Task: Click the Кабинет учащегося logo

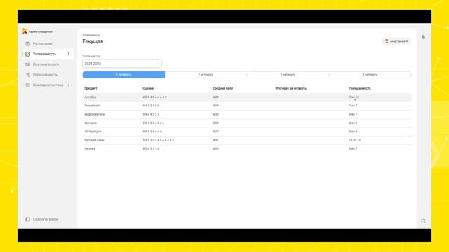Action: 37,31
